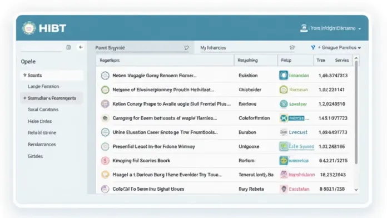Click the filter funnel icon
This screenshot has height=218, width=387.
[x=313, y=47]
